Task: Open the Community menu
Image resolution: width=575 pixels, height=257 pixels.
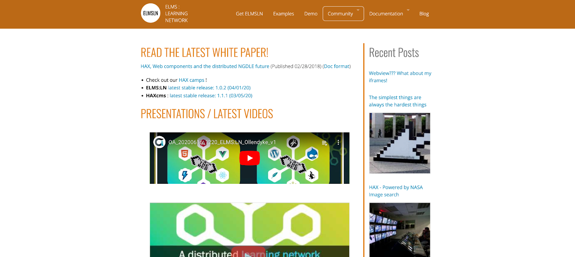Action: point(340,14)
